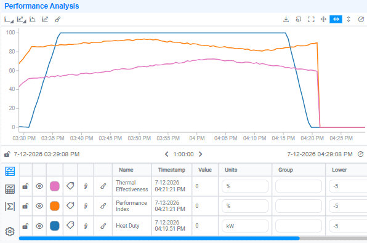Click the Group column header
The width and height of the screenshot is (367, 243).
[285, 170]
